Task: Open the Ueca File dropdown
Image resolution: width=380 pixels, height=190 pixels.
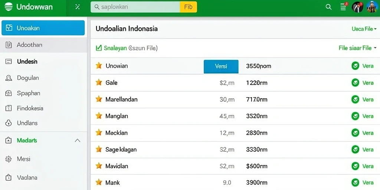Action: coord(364,29)
